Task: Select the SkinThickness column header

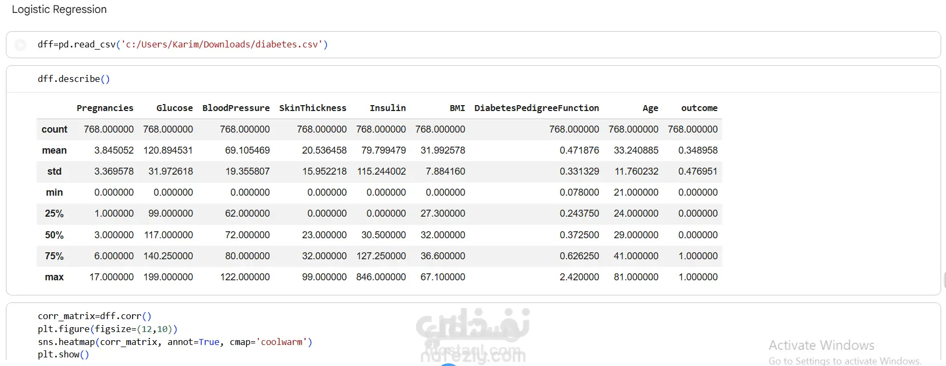Action: point(313,108)
